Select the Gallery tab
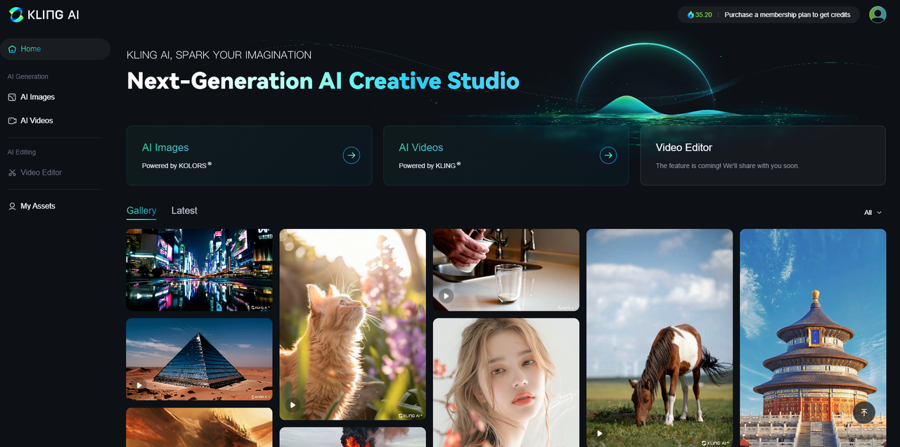 (141, 211)
